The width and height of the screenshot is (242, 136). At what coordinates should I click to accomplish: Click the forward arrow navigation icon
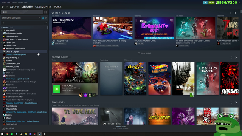click(7, 7)
